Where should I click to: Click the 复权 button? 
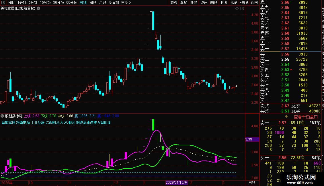tap(174, 3)
